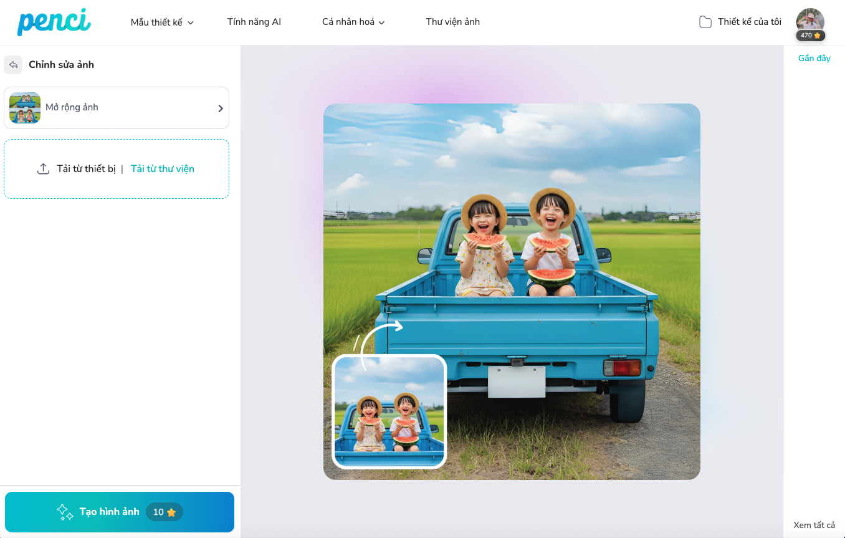This screenshot has height=538, width=845.
Task: Click the sparkle icon on Tạo hình ảnh
Action: pyautogui.click(x=65, y=512)
